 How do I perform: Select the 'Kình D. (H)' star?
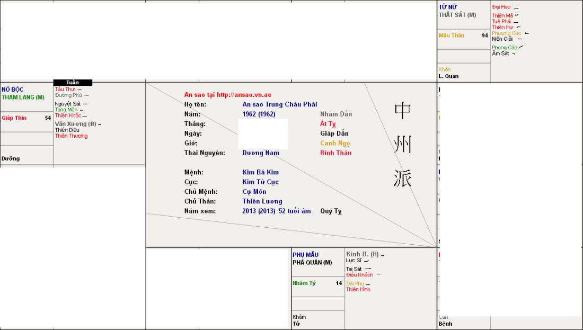tap(362, 254)
